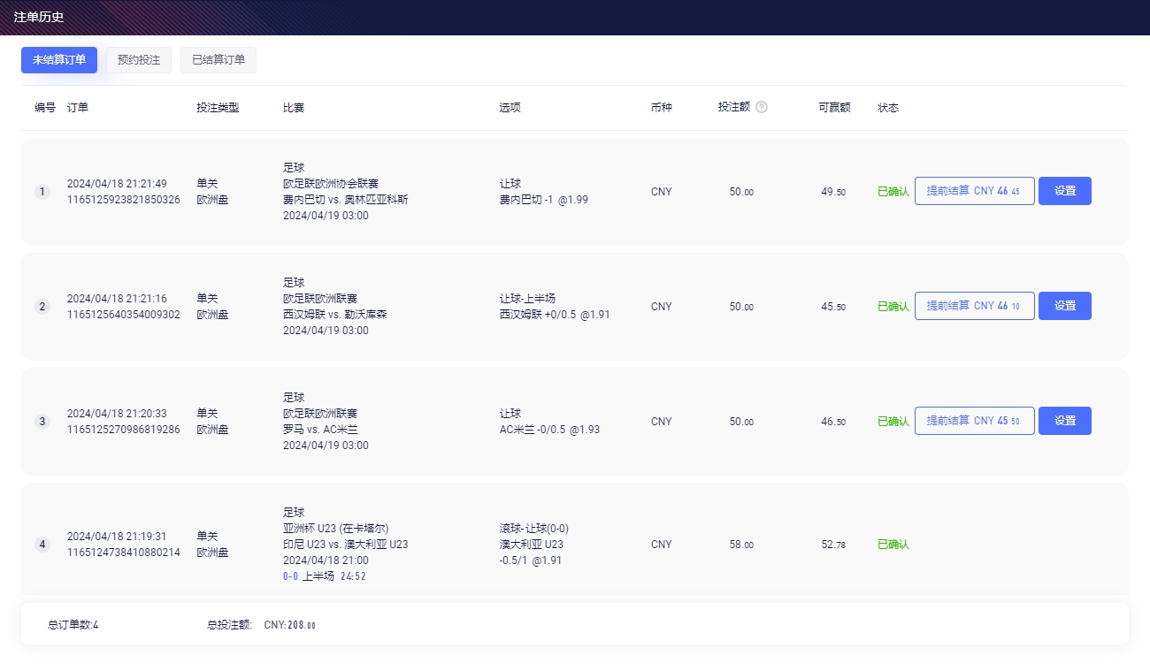Open the 预约投注 tab
Viewport: 1150px width, 671px height.
click(139, 60)
